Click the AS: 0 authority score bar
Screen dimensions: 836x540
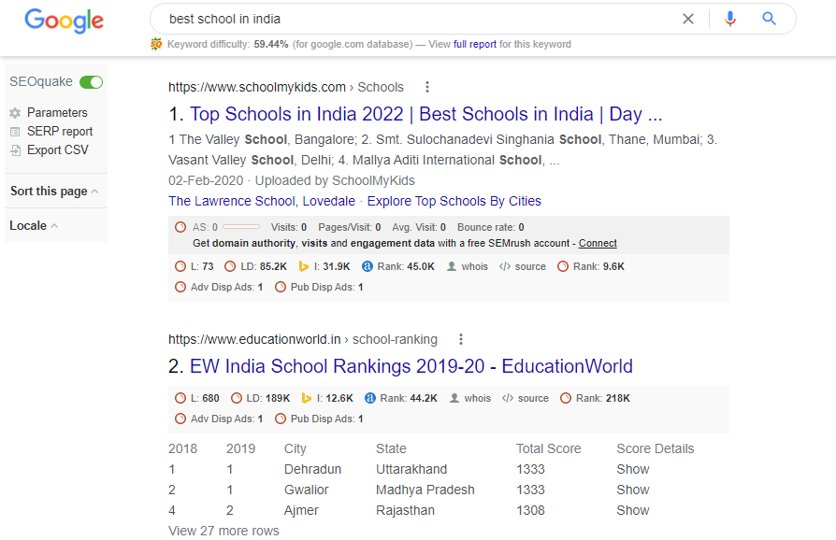point(241,227)
